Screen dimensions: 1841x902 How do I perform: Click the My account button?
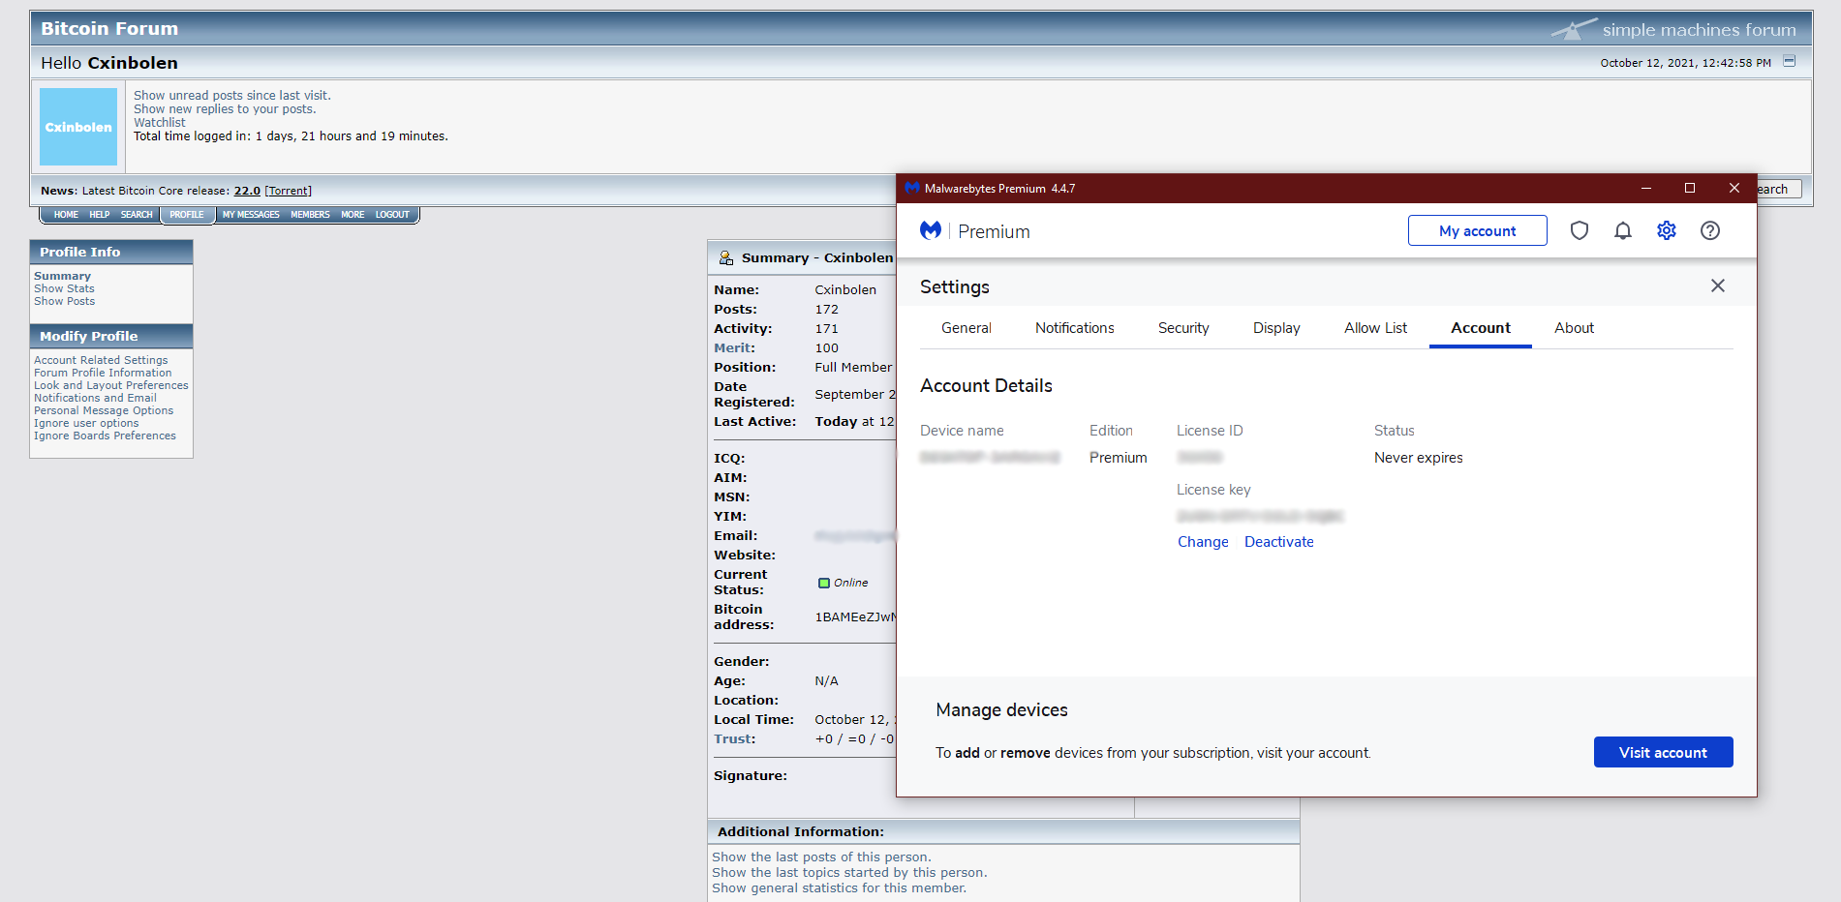tap(1478, 230)
